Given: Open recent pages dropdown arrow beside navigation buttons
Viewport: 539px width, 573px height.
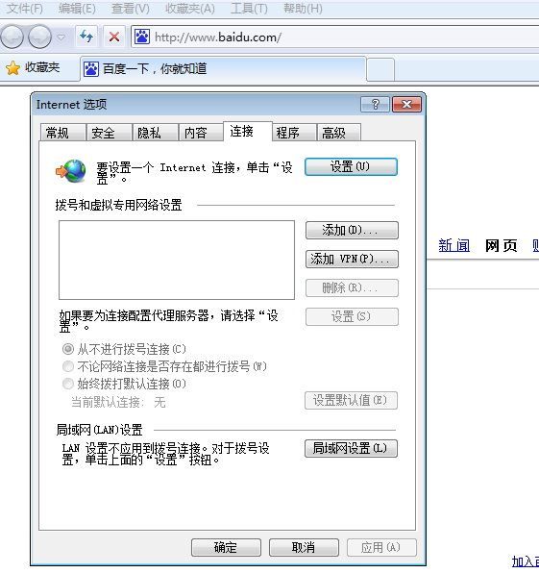Looking at the screenshot, I should coord(61,37).
